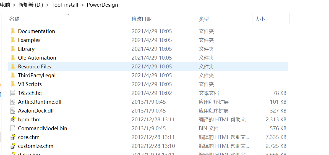Select the 165tch.txt text file icon

pos(13,93)
